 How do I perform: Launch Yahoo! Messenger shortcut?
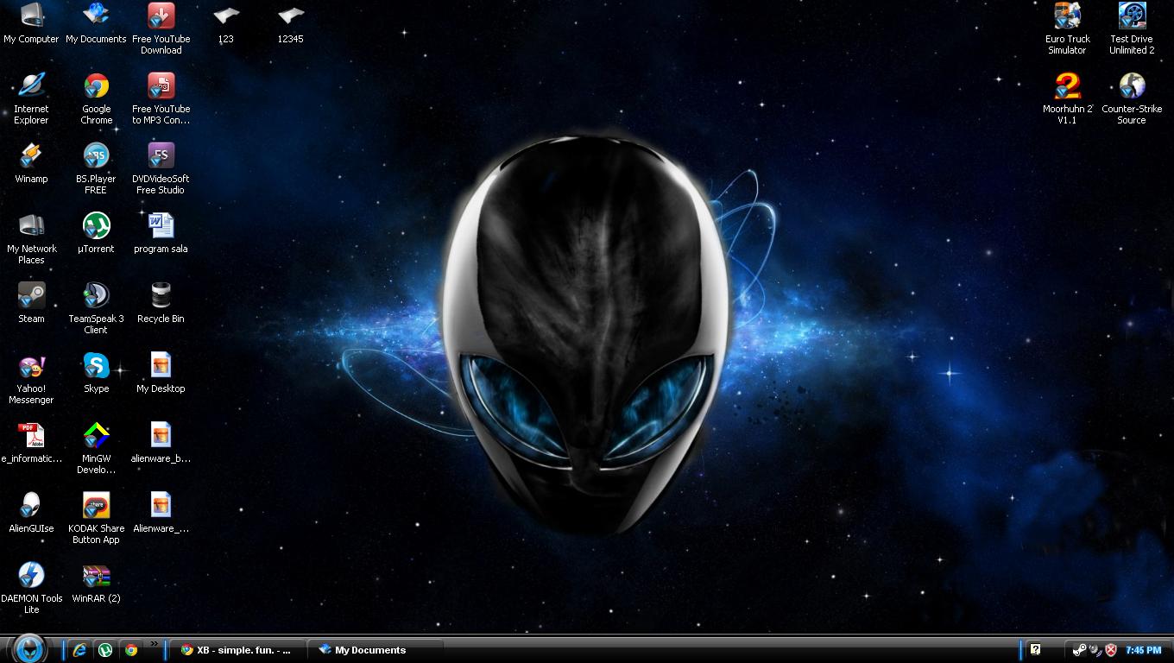click(31, 378)
